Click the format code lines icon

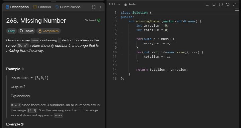coord(207,4)
